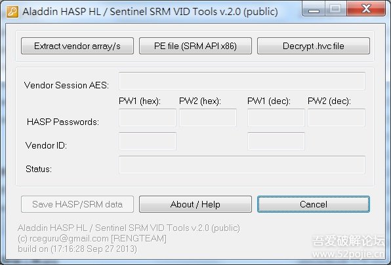Click the disabled maximize button
The height and width of the screenshot is (265, 391).
(336, 9)
